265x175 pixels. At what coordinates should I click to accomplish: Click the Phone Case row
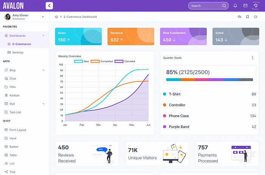pyautogui.click(x=210, y=116)
